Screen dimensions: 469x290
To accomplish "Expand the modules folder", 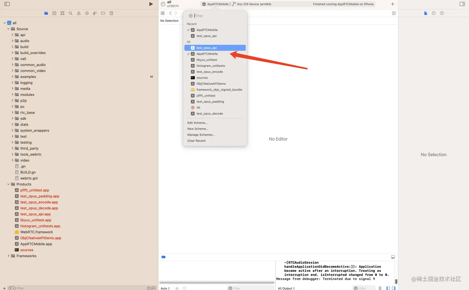I will point(12,95).
